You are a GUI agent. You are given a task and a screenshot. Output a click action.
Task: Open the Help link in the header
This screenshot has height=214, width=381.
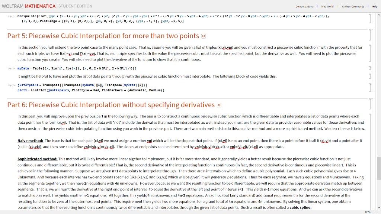pyautogui.click(x=374, y=6)
